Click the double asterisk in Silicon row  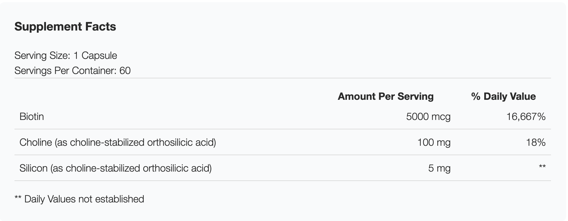point(542,167)
